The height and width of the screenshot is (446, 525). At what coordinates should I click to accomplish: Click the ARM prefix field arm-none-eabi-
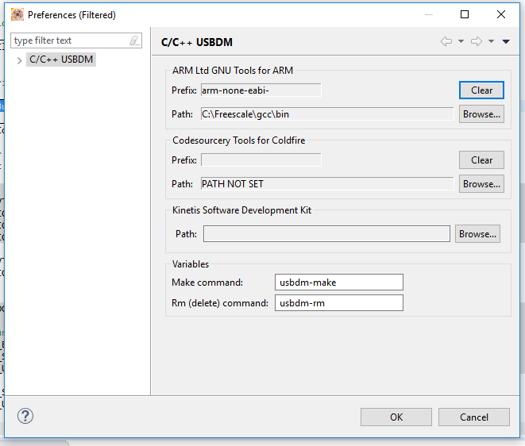click(x=261, y=90)
